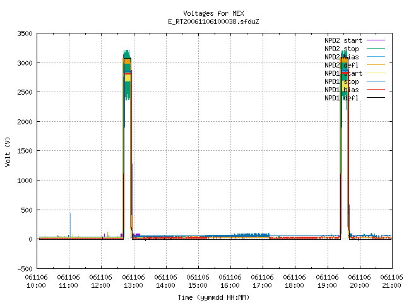Click the 'NPD2 start' legend label
Image resolution: width=404 pixels, height=303 pixels.
[343, 40]
